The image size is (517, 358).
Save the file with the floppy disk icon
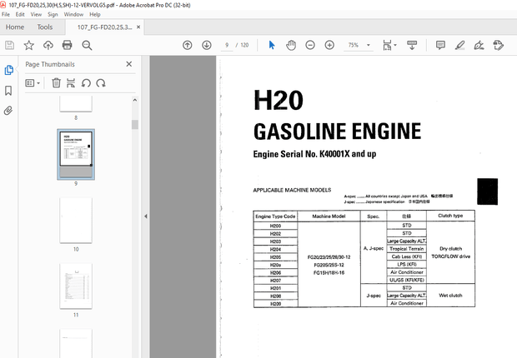pos(9,45)
